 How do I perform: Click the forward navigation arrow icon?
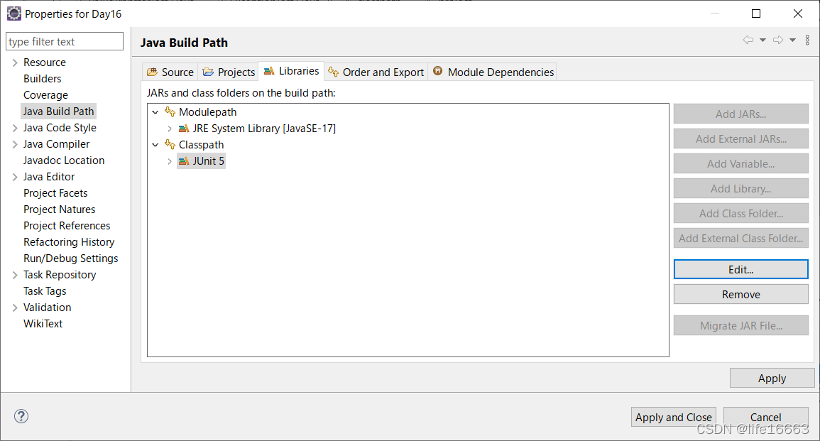click(x=777, y=40)
